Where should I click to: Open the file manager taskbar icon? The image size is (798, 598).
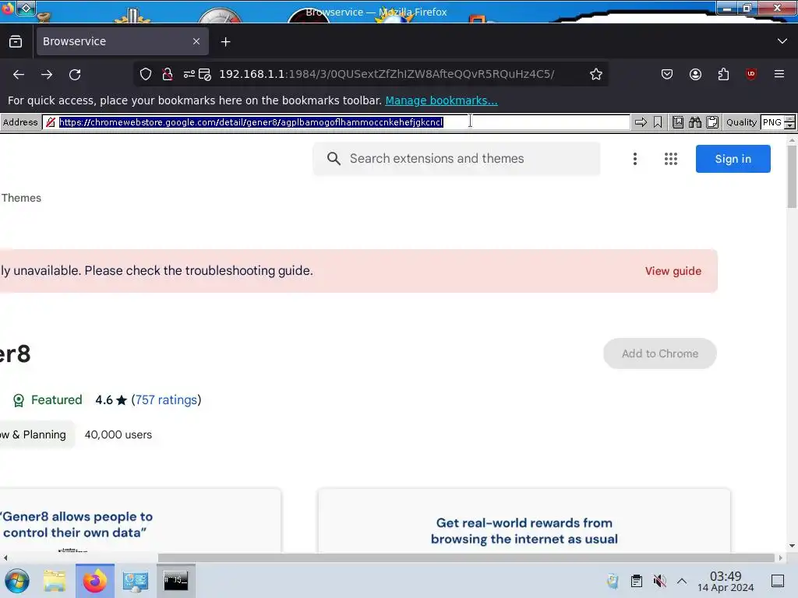coord(55,580)
